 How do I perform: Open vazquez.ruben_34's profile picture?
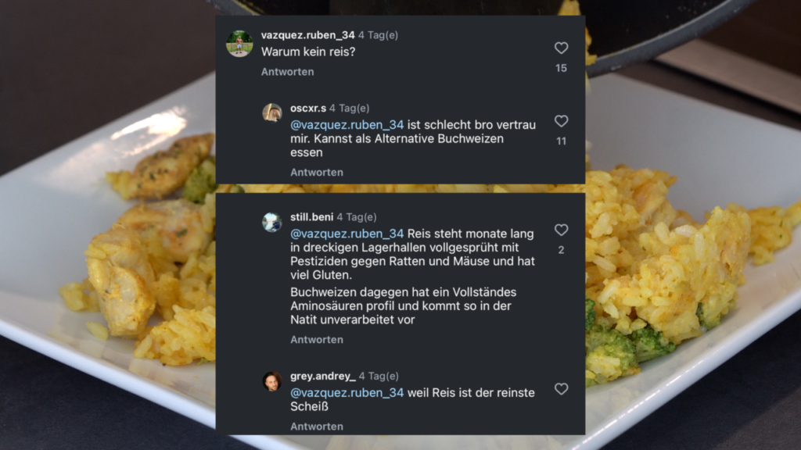tap(239, 44)
